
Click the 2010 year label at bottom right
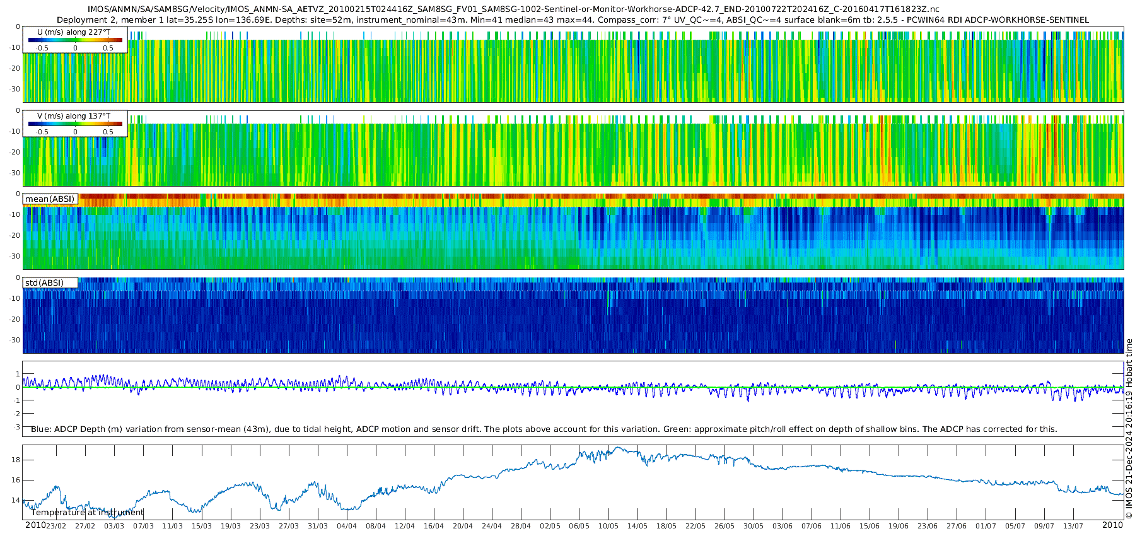tap(1112, 525)
